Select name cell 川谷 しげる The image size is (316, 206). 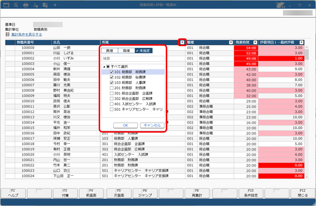pyautogui.click(x=75, y=53)
